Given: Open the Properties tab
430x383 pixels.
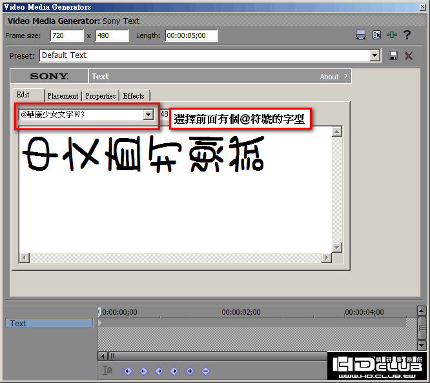Looking at the screenshot, I should pyautogui.click(x=101, y=96).
